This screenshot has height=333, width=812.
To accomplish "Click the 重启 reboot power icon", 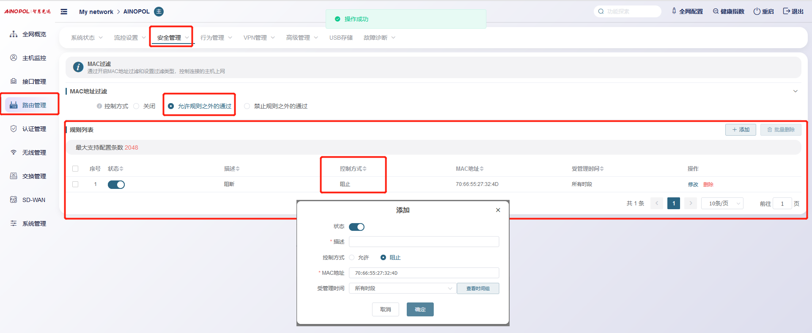I will tap(757, 11).
